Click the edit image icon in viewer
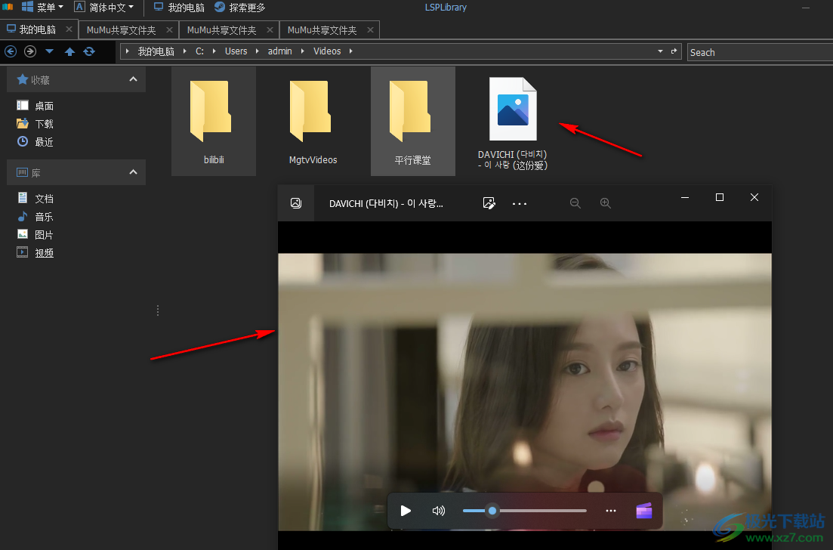The width and height of the screenshot is (833, 550). coord(489,203)
